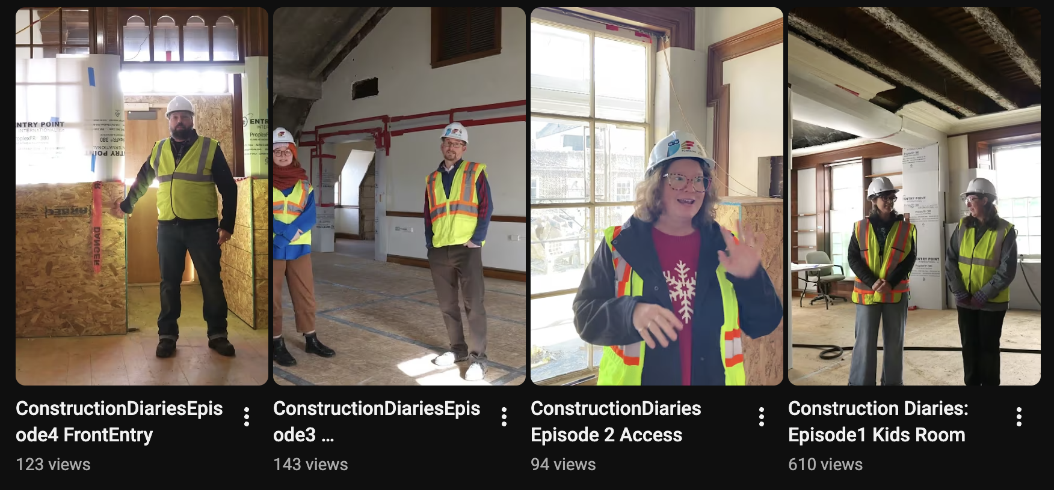Select the 123 views text

[53, 464]
